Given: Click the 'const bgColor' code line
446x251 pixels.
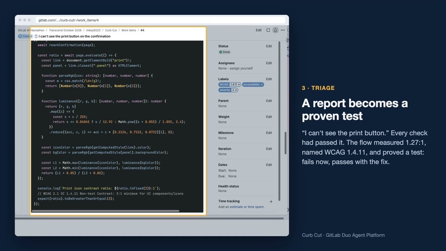Looking at the screenshot, I should [105, 152].
